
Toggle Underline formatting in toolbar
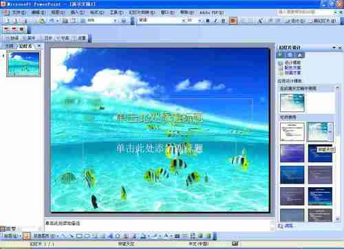point(223,21)
